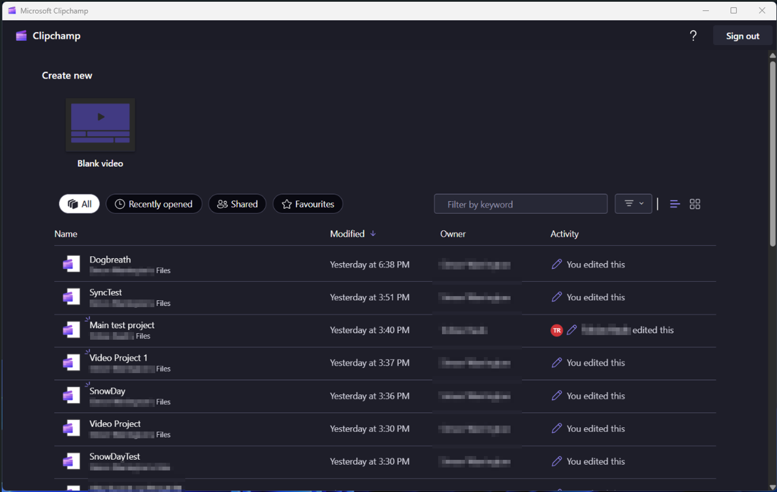The image size is (777, 492).
Task: Click the Video Project 1 file icon
Action: point(71,363)
